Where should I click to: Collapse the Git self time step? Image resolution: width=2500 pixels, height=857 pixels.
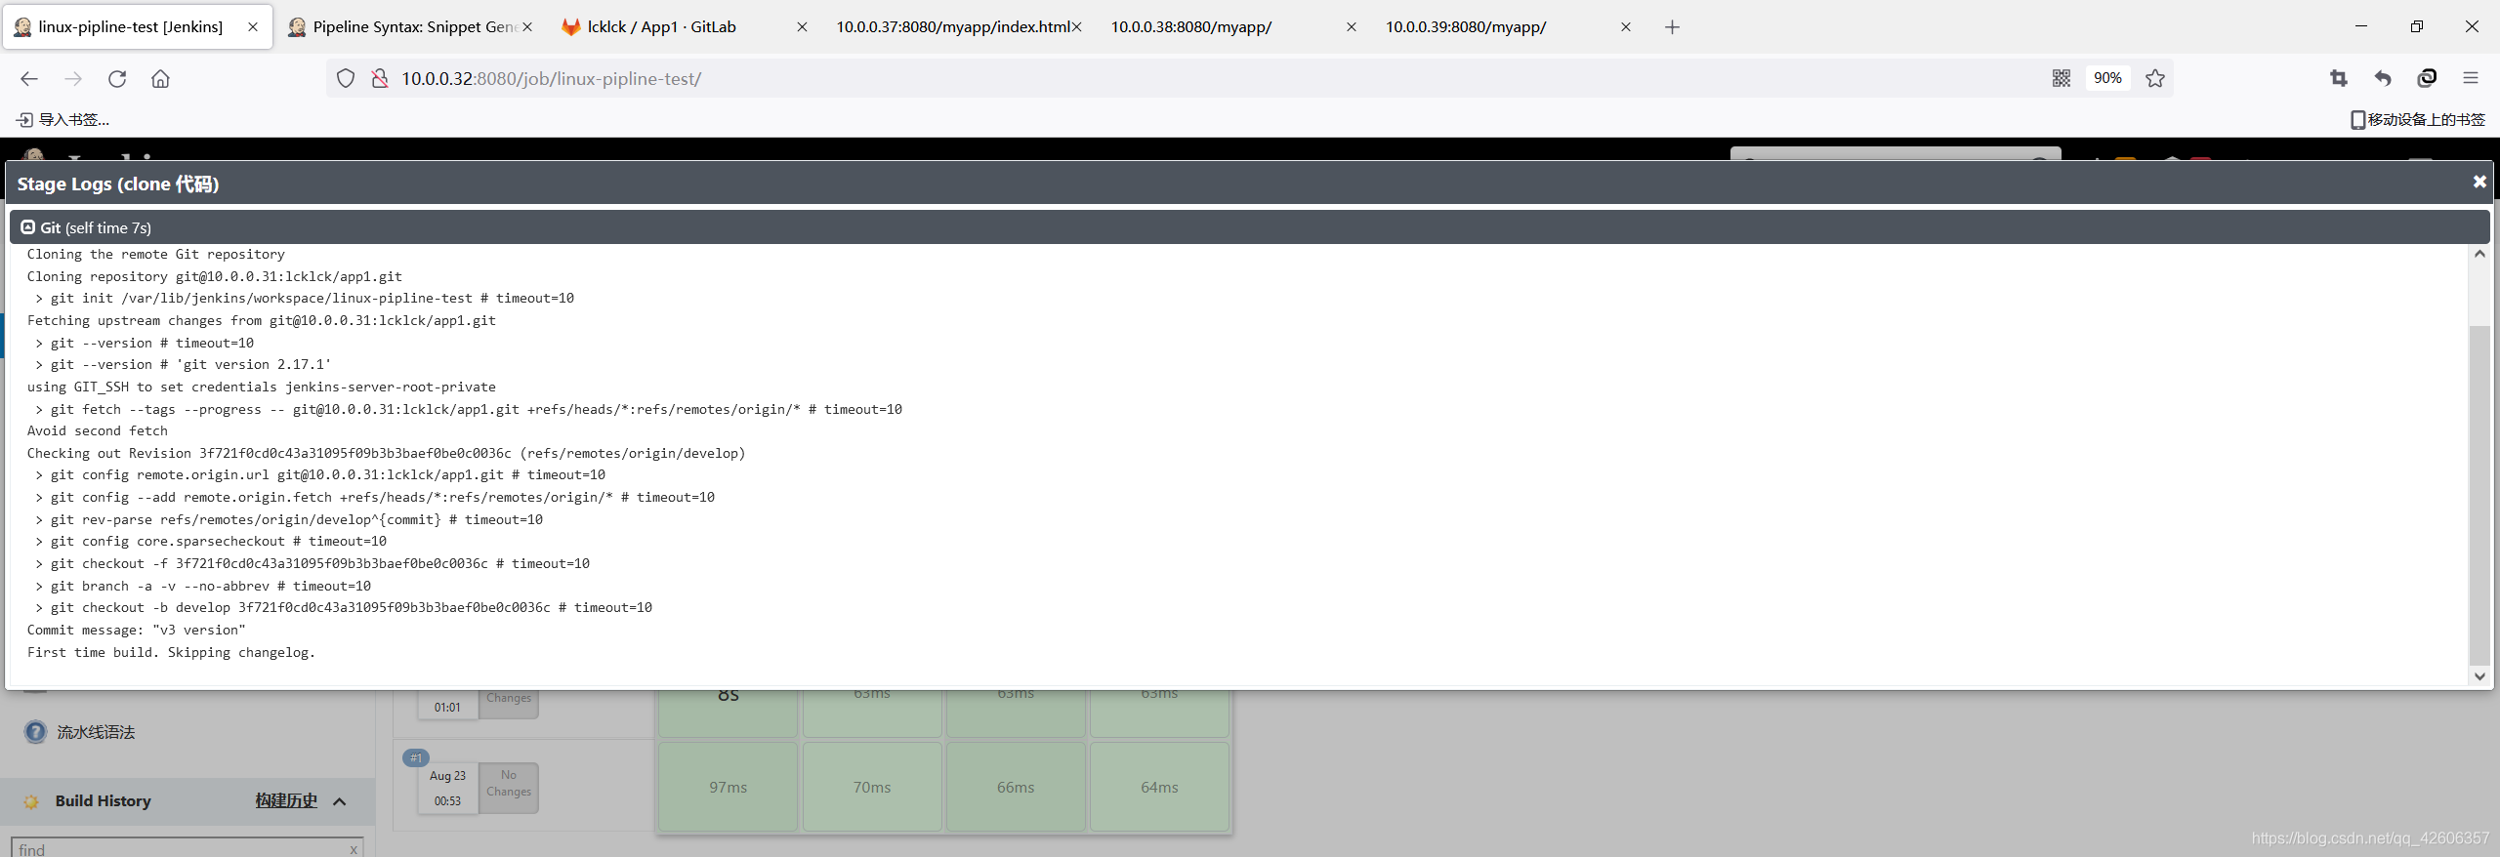point(28,226)
